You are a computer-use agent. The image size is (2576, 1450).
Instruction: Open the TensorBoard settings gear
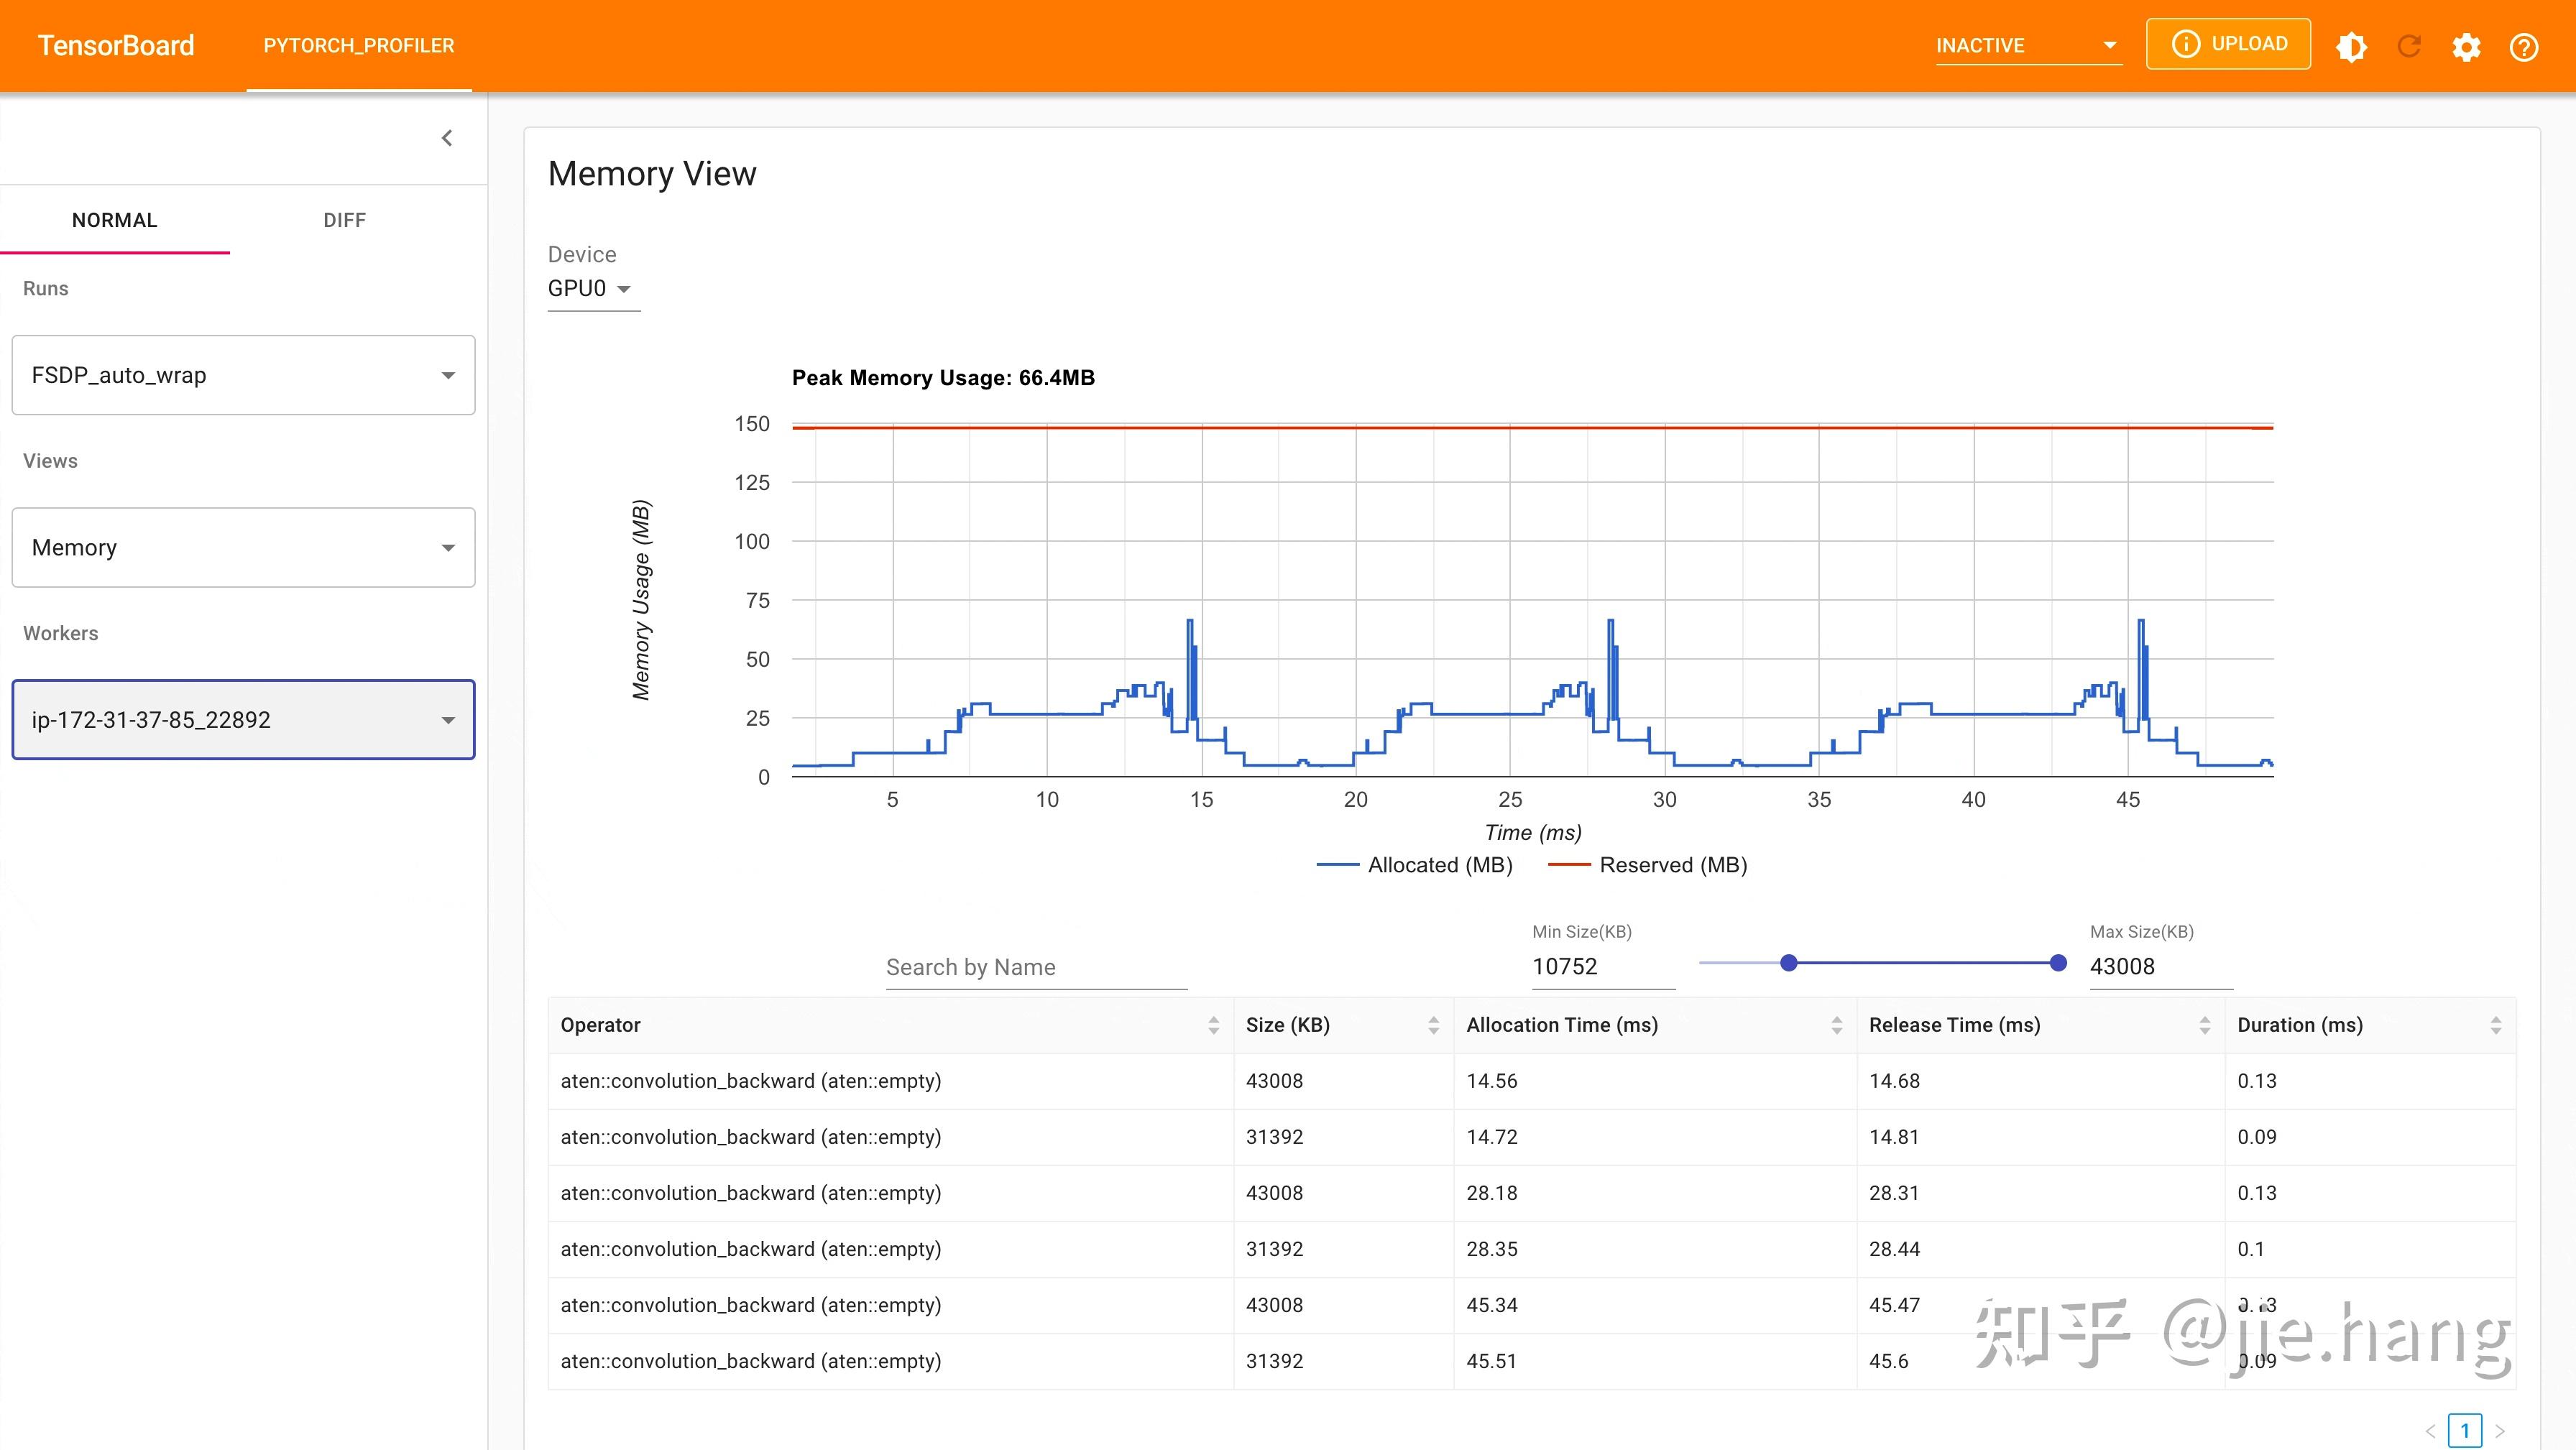2466,46
